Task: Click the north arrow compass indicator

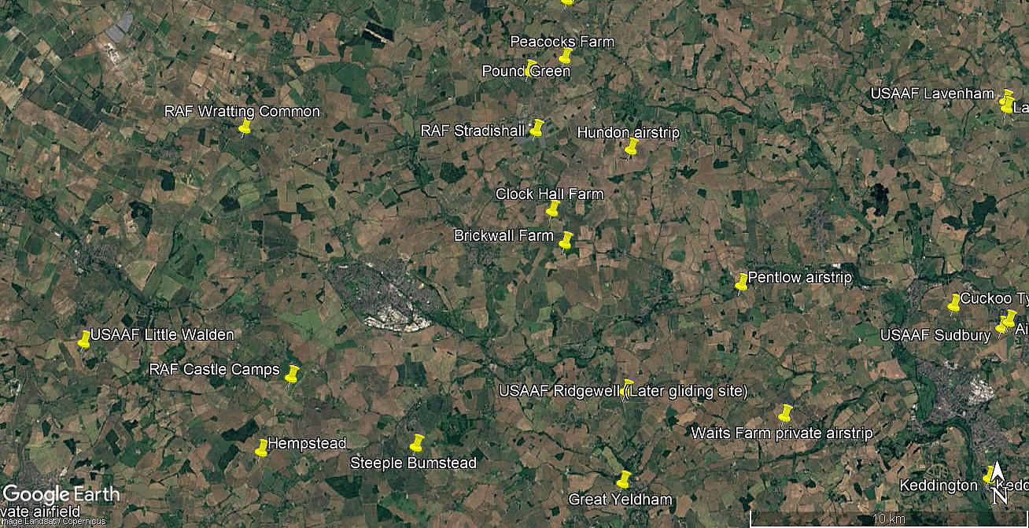Action: pos(998,482)
